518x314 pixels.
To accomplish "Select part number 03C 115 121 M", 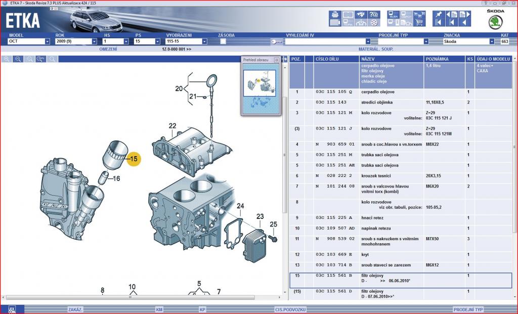I will point(334,113).
